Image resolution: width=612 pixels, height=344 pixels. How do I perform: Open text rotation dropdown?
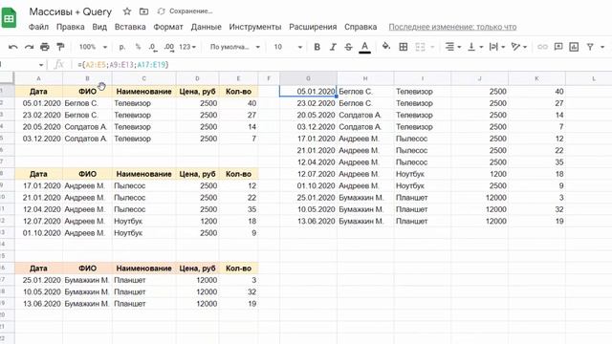[x=519, y=47]
